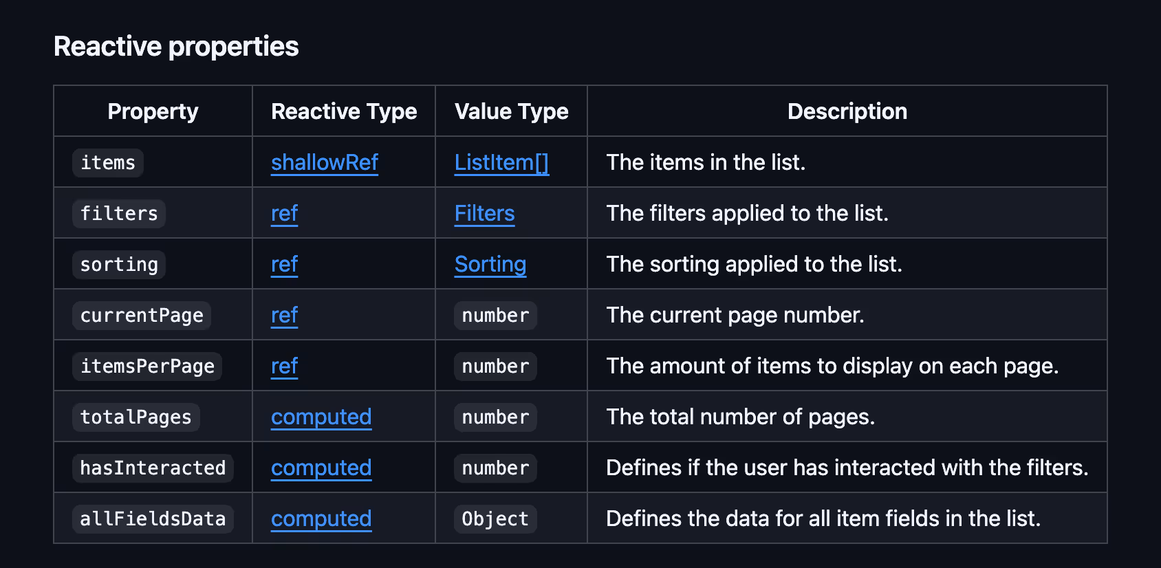Viewport: 1161px width, 568px height.
Task: Click the Reactive properties heading
Action: point(176,47)
